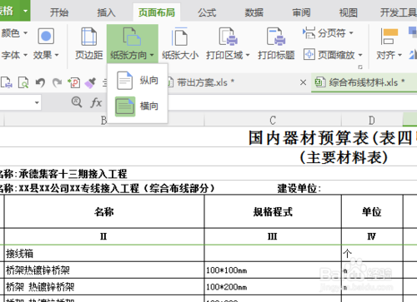The width and height of the screenshot is (417, 302).
Task: Go to the 数据 tab
Action: pyautogui.click(x=254, y=12)
